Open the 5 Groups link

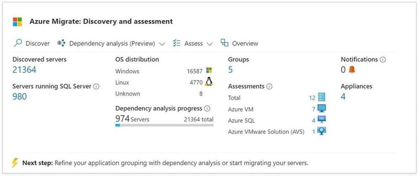coord(230,70)
